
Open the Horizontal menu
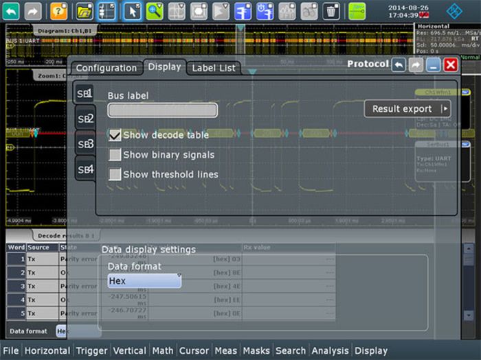click(x=47, y=351)
